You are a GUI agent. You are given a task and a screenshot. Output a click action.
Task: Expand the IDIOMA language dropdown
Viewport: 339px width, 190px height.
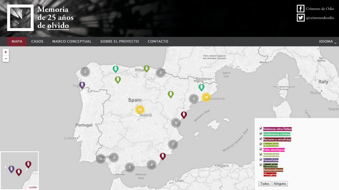click(x=327, y=41)
